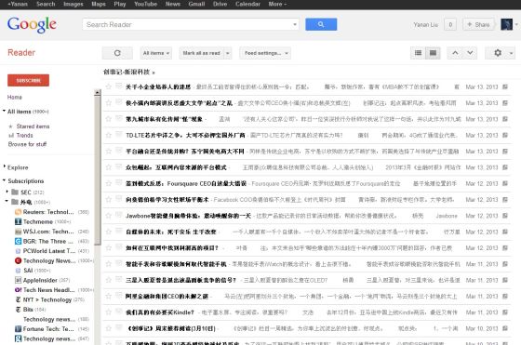Collapse the Subscriptions section
The width and height of the screenshot is (521, 345).
[x=4, y=180]
